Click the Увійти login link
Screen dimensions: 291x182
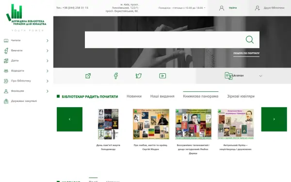[x=233, y=8]
